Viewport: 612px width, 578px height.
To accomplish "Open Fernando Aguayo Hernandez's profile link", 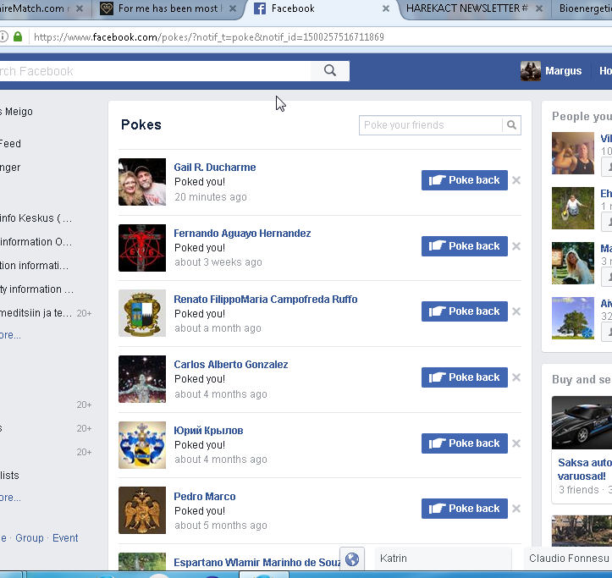I will pos(242,233).
